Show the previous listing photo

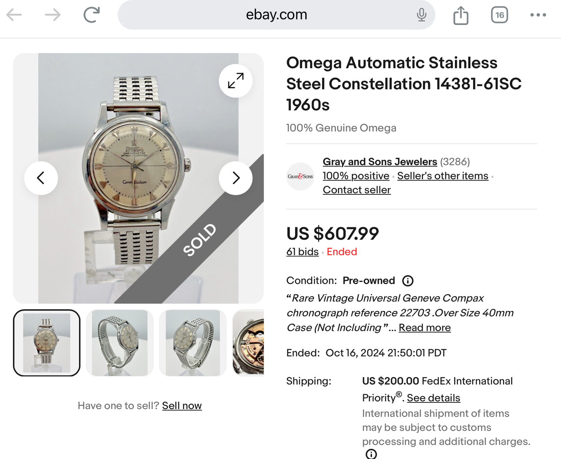[41, 178]
